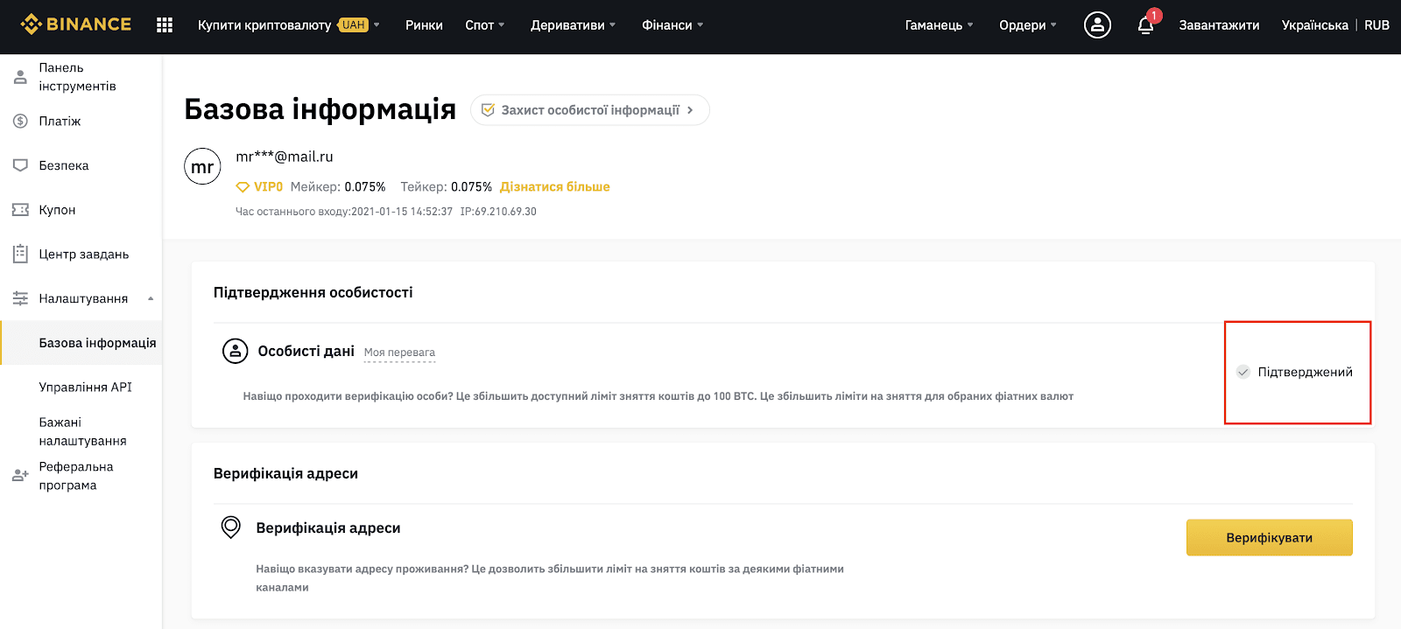
Task: Click the Платіж dollar icon
Action: coord(20,121)
